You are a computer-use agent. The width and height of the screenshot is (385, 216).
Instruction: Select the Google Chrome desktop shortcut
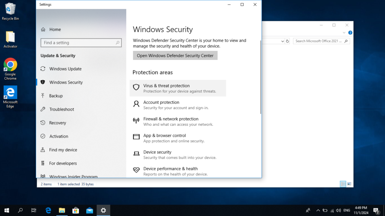point(10,69)
